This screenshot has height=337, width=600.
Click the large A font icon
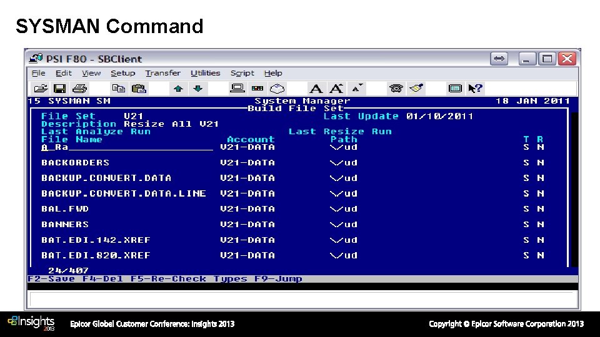tap(316, 89)
